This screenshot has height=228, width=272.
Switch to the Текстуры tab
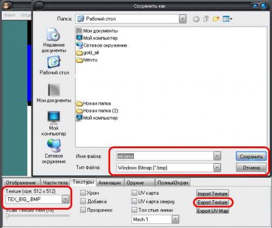[83, 182]
